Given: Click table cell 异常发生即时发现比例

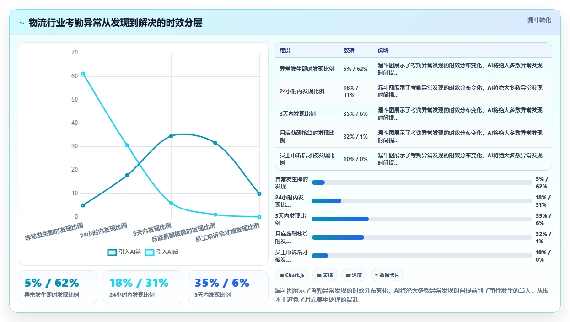Looking at the screenshot, I should [x=307, y=69].
